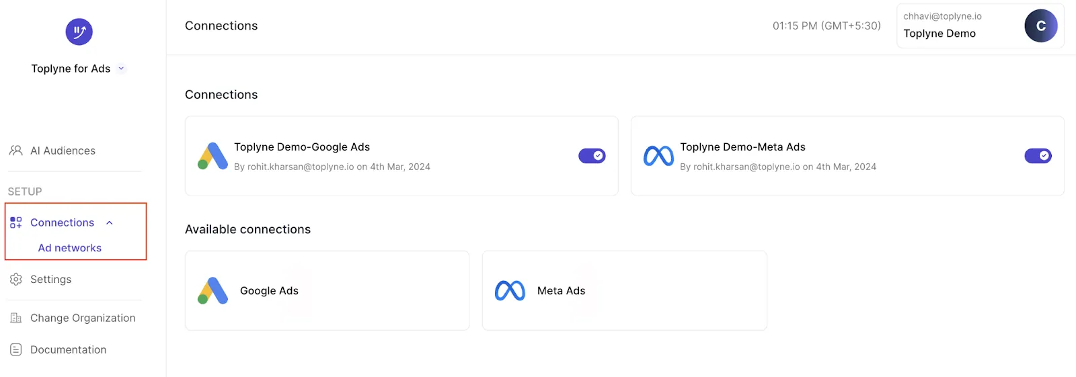
Task: Click the Change Organization building icon
Action: tap(16, 318)
